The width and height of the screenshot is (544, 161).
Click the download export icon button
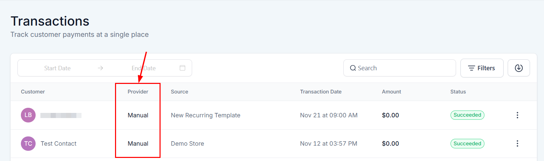[519, 68]
